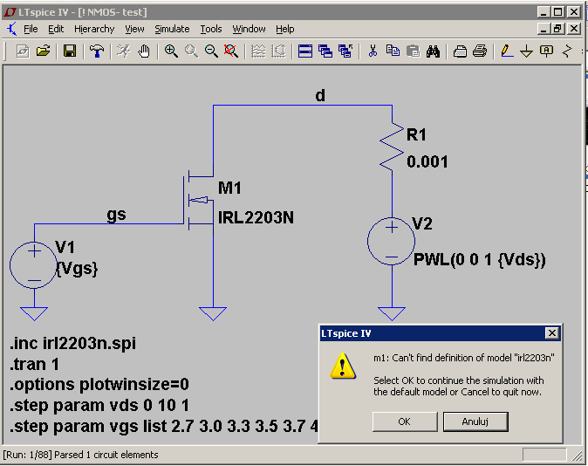The image size is (588, 466).
Task: Click the Pick Visible Traces icon
Action: (x=278, y=51)
